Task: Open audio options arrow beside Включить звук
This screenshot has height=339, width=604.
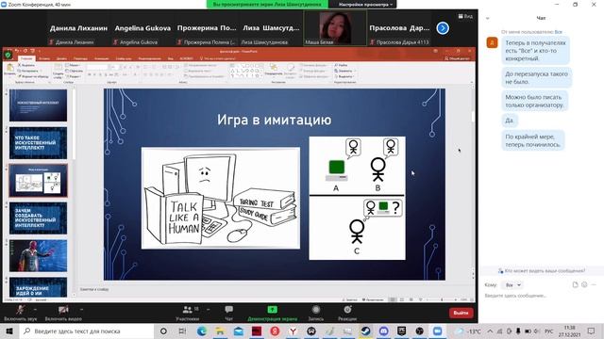Action: 35,310
